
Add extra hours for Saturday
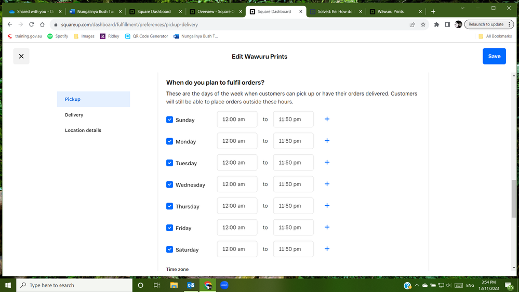(x=327, y=249)
